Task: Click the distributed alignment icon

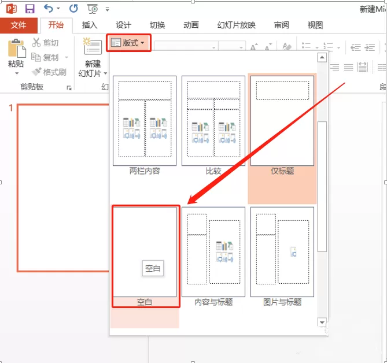Action: pos(363,67)
